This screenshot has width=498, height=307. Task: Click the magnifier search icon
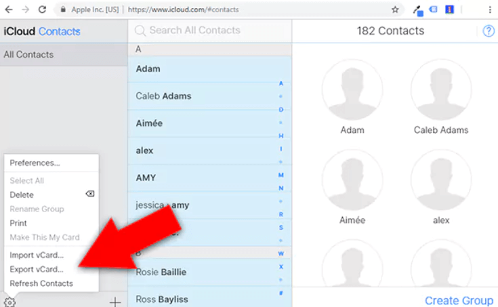click(x=140, y=30)
